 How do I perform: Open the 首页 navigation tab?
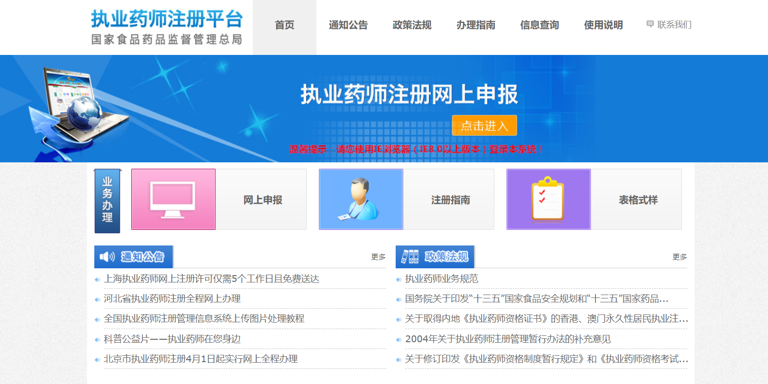pos(284,25)
